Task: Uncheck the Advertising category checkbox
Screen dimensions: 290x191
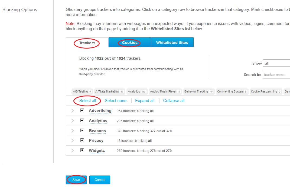Action: [x=82, y=110]
